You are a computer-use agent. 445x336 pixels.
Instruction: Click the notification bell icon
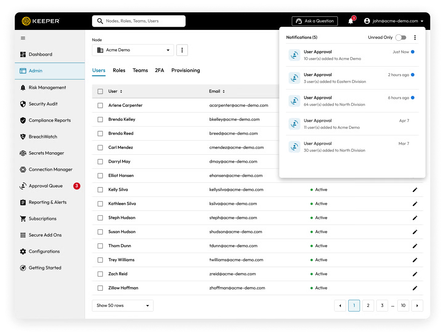pyautogui.click(x=351, y=21)
